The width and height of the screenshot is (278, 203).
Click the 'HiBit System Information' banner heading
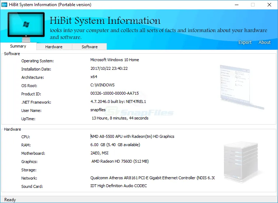(x=105, y=21)
